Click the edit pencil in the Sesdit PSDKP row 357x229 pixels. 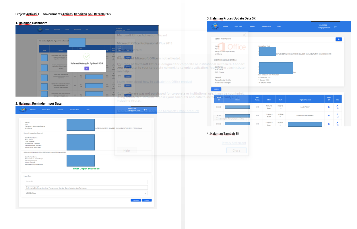tap(337, 106)
